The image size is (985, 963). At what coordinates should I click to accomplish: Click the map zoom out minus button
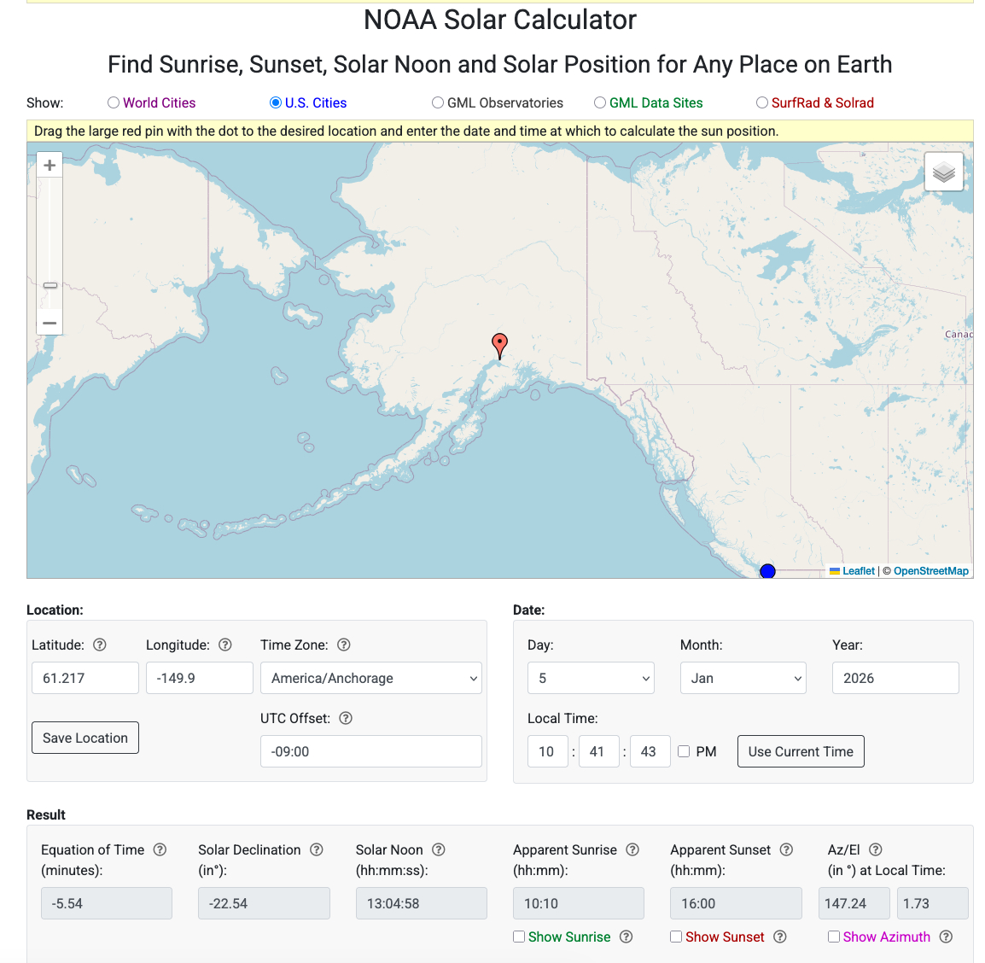click(50, 323)
